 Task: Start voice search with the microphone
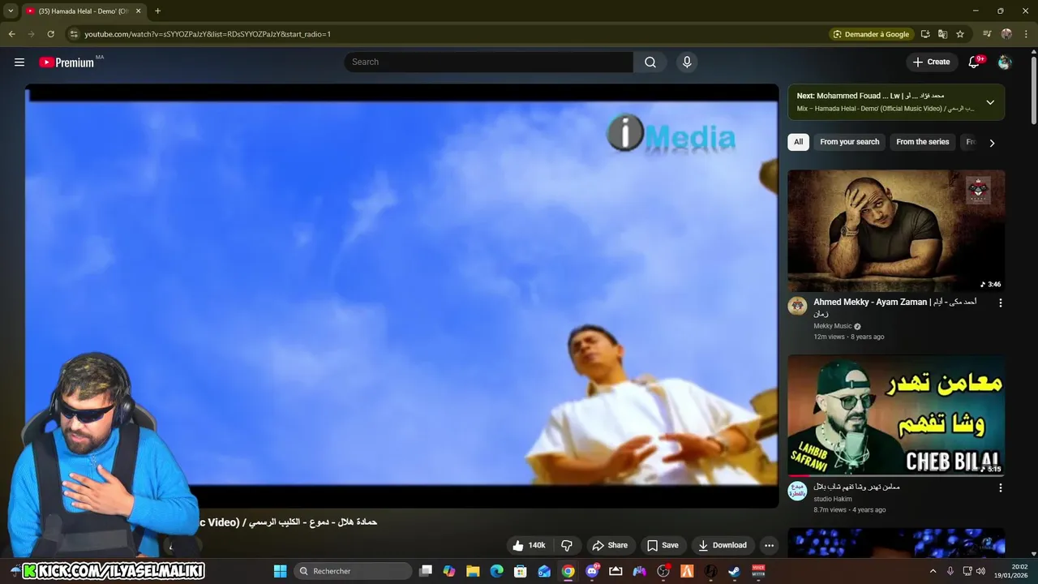point(687,62)
